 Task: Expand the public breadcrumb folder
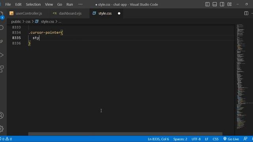point(16,22)
